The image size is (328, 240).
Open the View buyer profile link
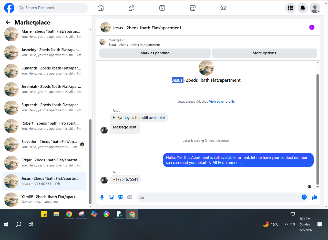(222, 102)
